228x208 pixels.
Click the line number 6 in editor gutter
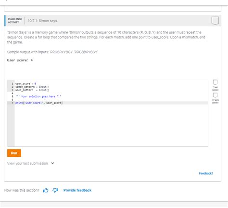12,100
